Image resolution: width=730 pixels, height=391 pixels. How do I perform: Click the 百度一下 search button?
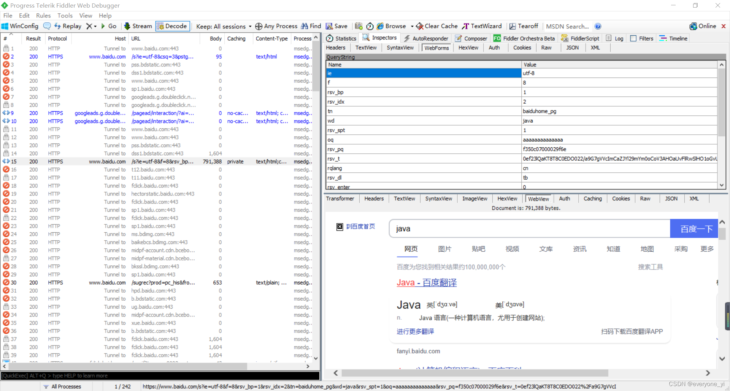(694, 229)
